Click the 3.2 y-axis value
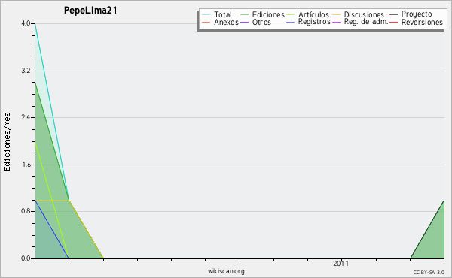 point(26,71)
